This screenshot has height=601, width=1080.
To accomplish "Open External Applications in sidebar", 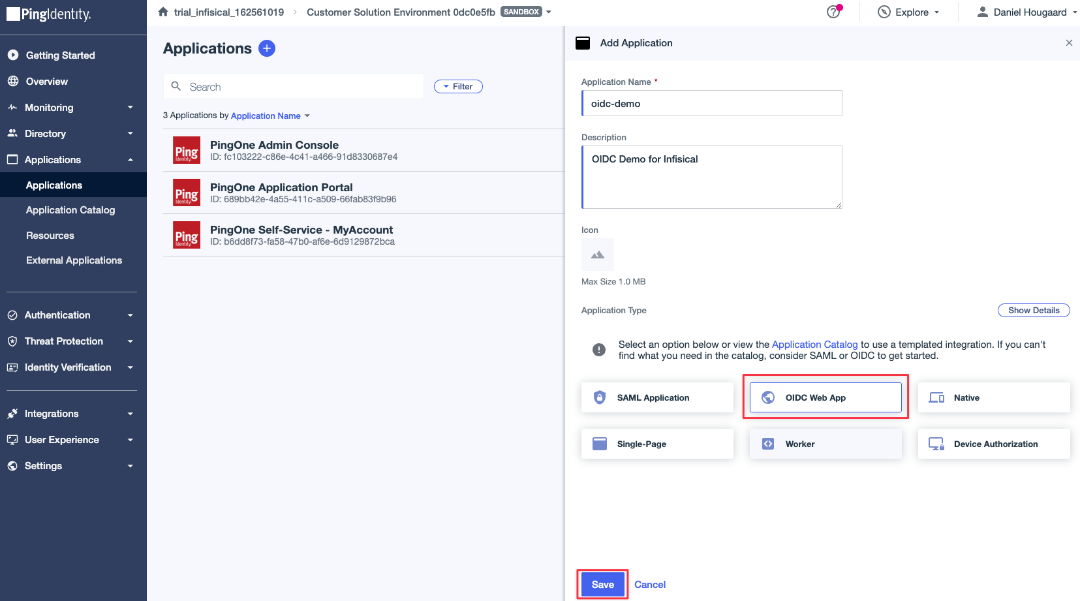I will pos(73,260).
